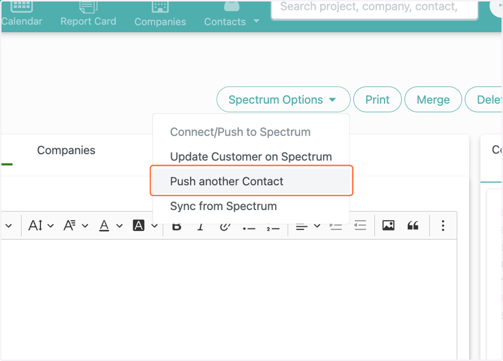503x361 pixels.
Task: Select Update Customer on Spectrum
Action: click(x=251, y=157)
